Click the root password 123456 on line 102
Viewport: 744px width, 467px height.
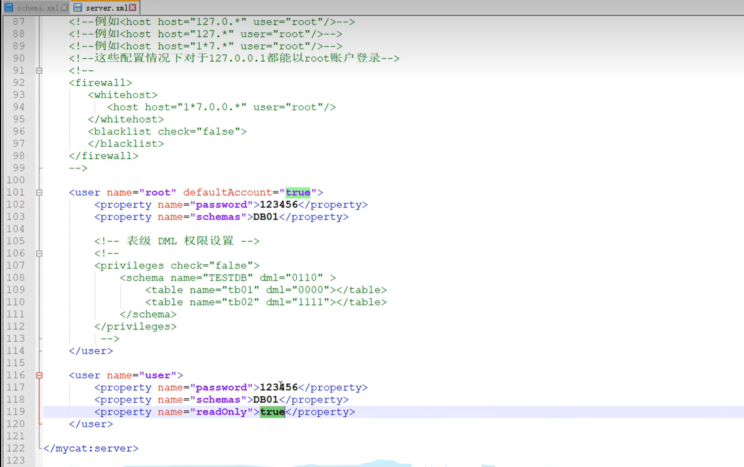click(279, 205)
